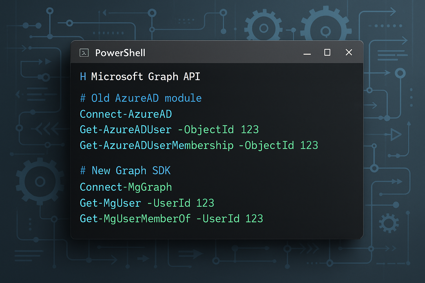The height and width of the screenshot is (283, 425).
Task: Maximize the PowerShell window
Action: click(327, 52)
